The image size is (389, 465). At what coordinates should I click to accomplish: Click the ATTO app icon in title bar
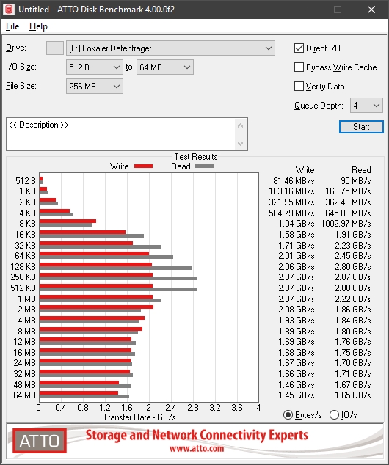tap(9, 10)
